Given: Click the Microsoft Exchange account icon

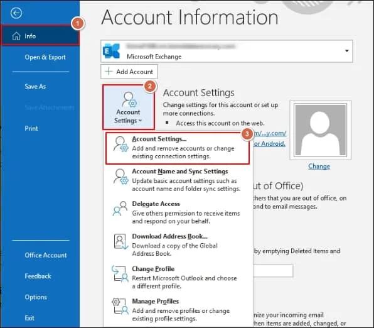Looking at the screenshot, I should point(112,51).
